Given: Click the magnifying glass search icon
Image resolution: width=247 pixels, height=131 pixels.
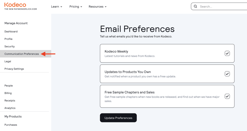Looking at the screenshot, I should [x=195, y=6].
